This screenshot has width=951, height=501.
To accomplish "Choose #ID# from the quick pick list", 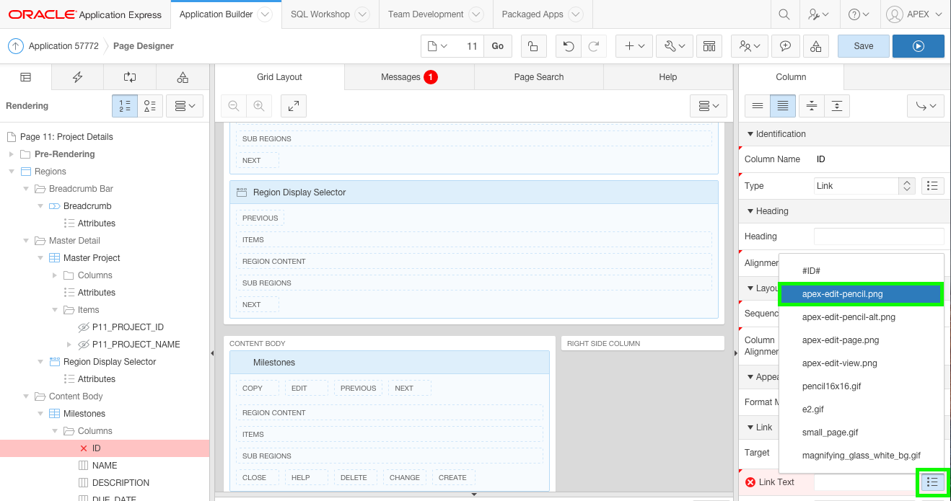I will (x=861, y=271).
